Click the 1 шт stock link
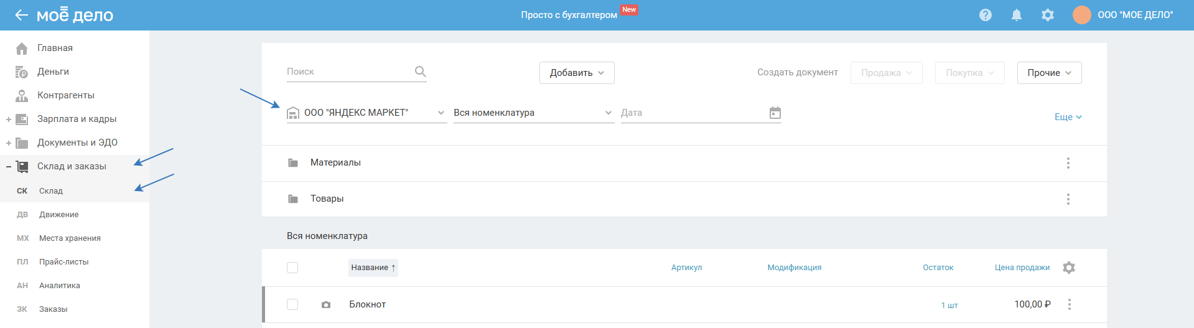The width and height of the screenshot is (1194, 328). tap(949, 305)
